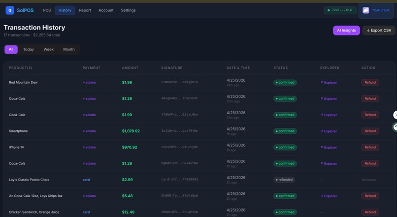This screenshot has width=397, height=217.
Task: Click confirmed status badge for Smartphone row
Action: coord(285,131)
